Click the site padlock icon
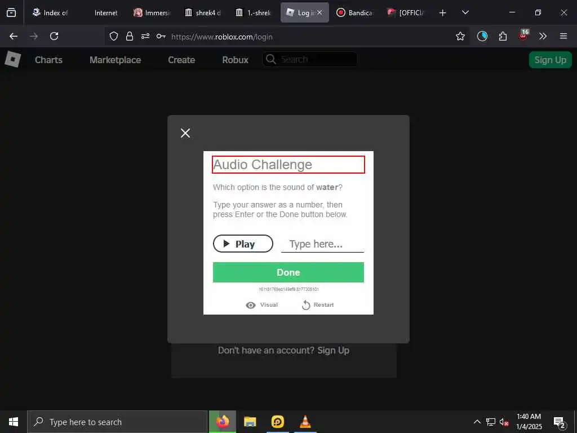This screenshot has width=577, height=433. pos(130,36)
